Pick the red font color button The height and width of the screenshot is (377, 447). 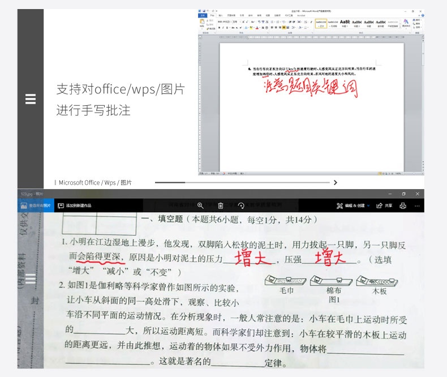257,28
